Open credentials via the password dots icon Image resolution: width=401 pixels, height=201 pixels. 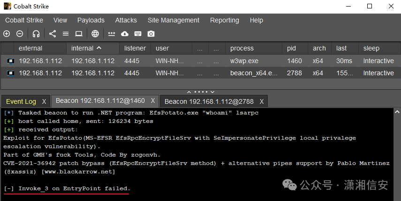[112, 34]
